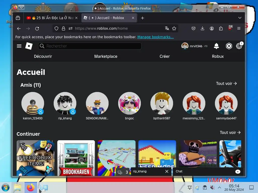This screenshot has height=193, width=258.
Task: Click Tout voir next to Amis
Action: [x=227, y=83]
